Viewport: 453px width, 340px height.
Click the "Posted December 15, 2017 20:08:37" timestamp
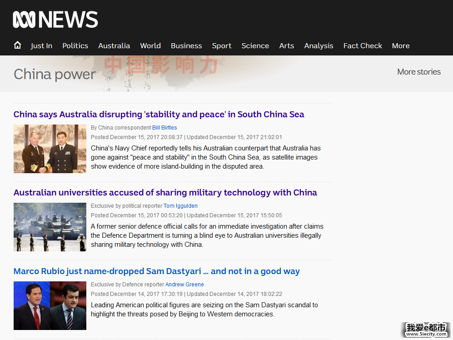tap(137, 137)
